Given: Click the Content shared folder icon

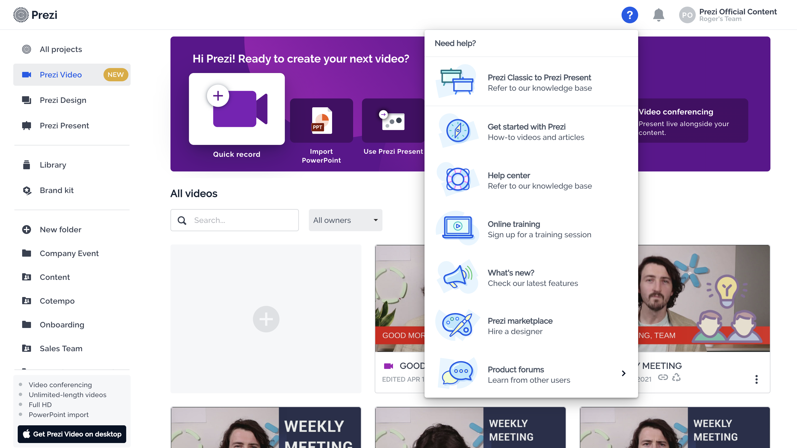Looking at the screenshot, I should [x=27, y=277].
